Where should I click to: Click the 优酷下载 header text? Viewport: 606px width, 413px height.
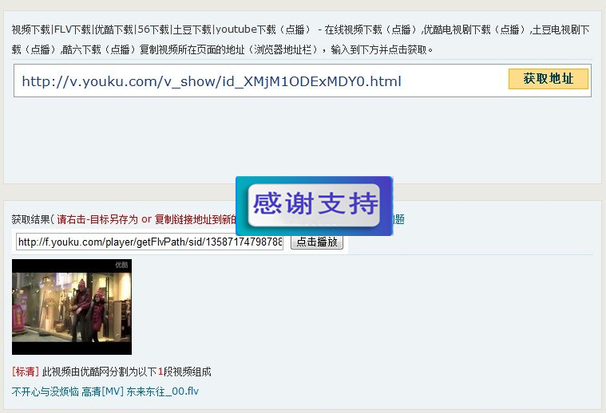pyautogui.click(x=113, y=29)
